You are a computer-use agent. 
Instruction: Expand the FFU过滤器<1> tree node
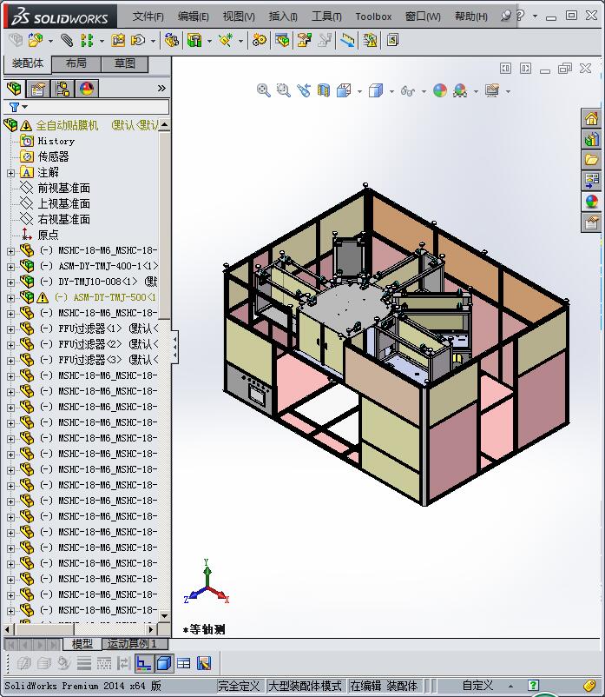pyautogui.click(x=11, y=329)
